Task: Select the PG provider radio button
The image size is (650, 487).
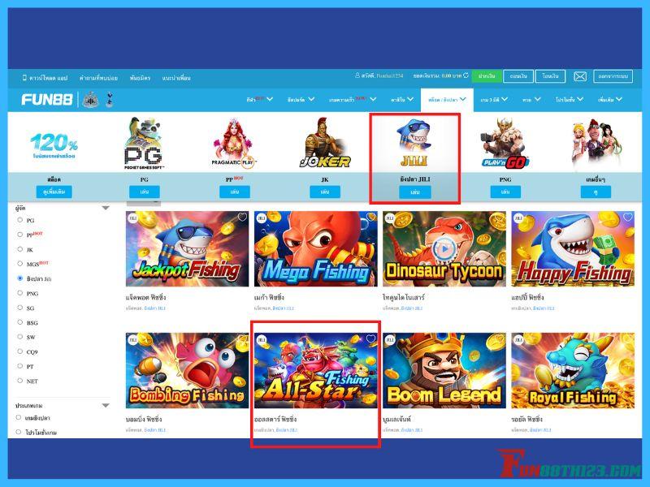Action: [19, 220]
